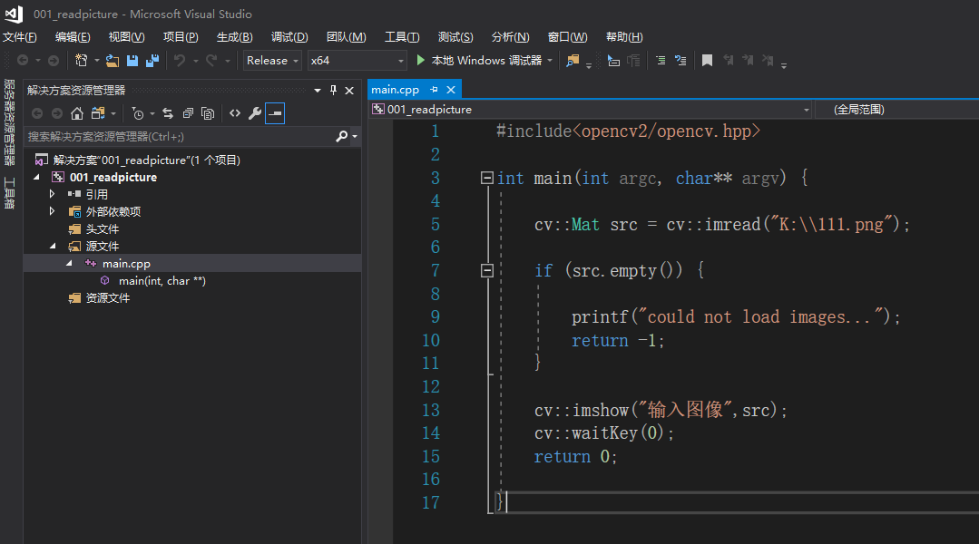Collapse the 源文件 folder node

point(53,247)
